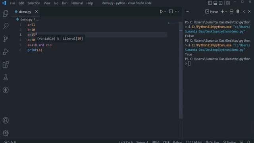
Task: Click UTF-8 encoding status
Action: coord(156,142)
